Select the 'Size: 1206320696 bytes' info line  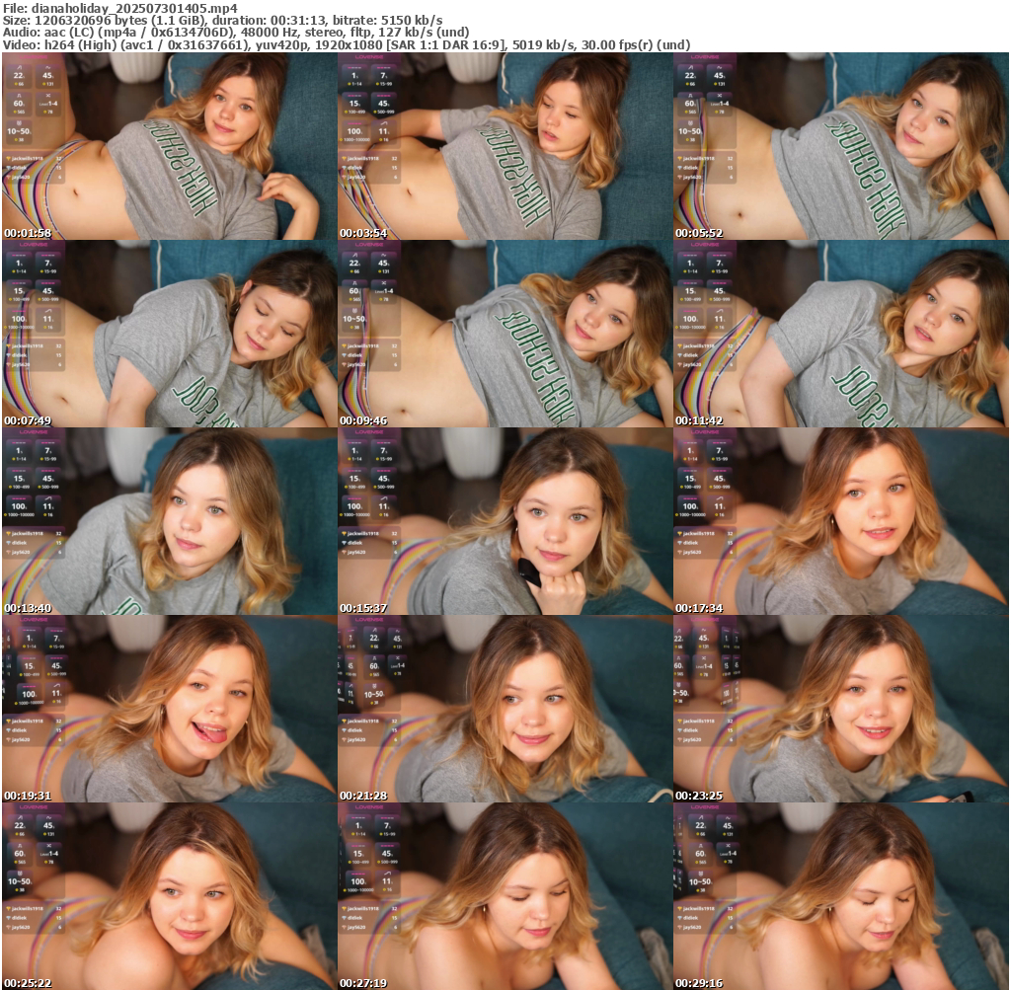(222, 20)
